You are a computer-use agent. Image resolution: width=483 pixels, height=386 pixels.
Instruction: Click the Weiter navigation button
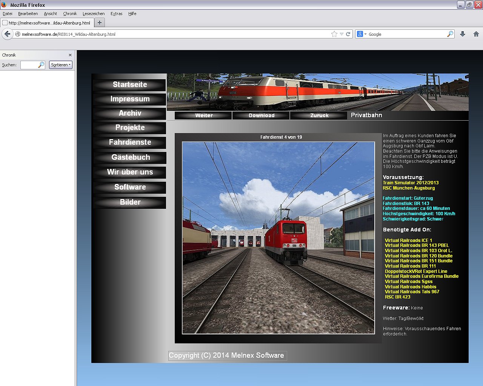204,115
